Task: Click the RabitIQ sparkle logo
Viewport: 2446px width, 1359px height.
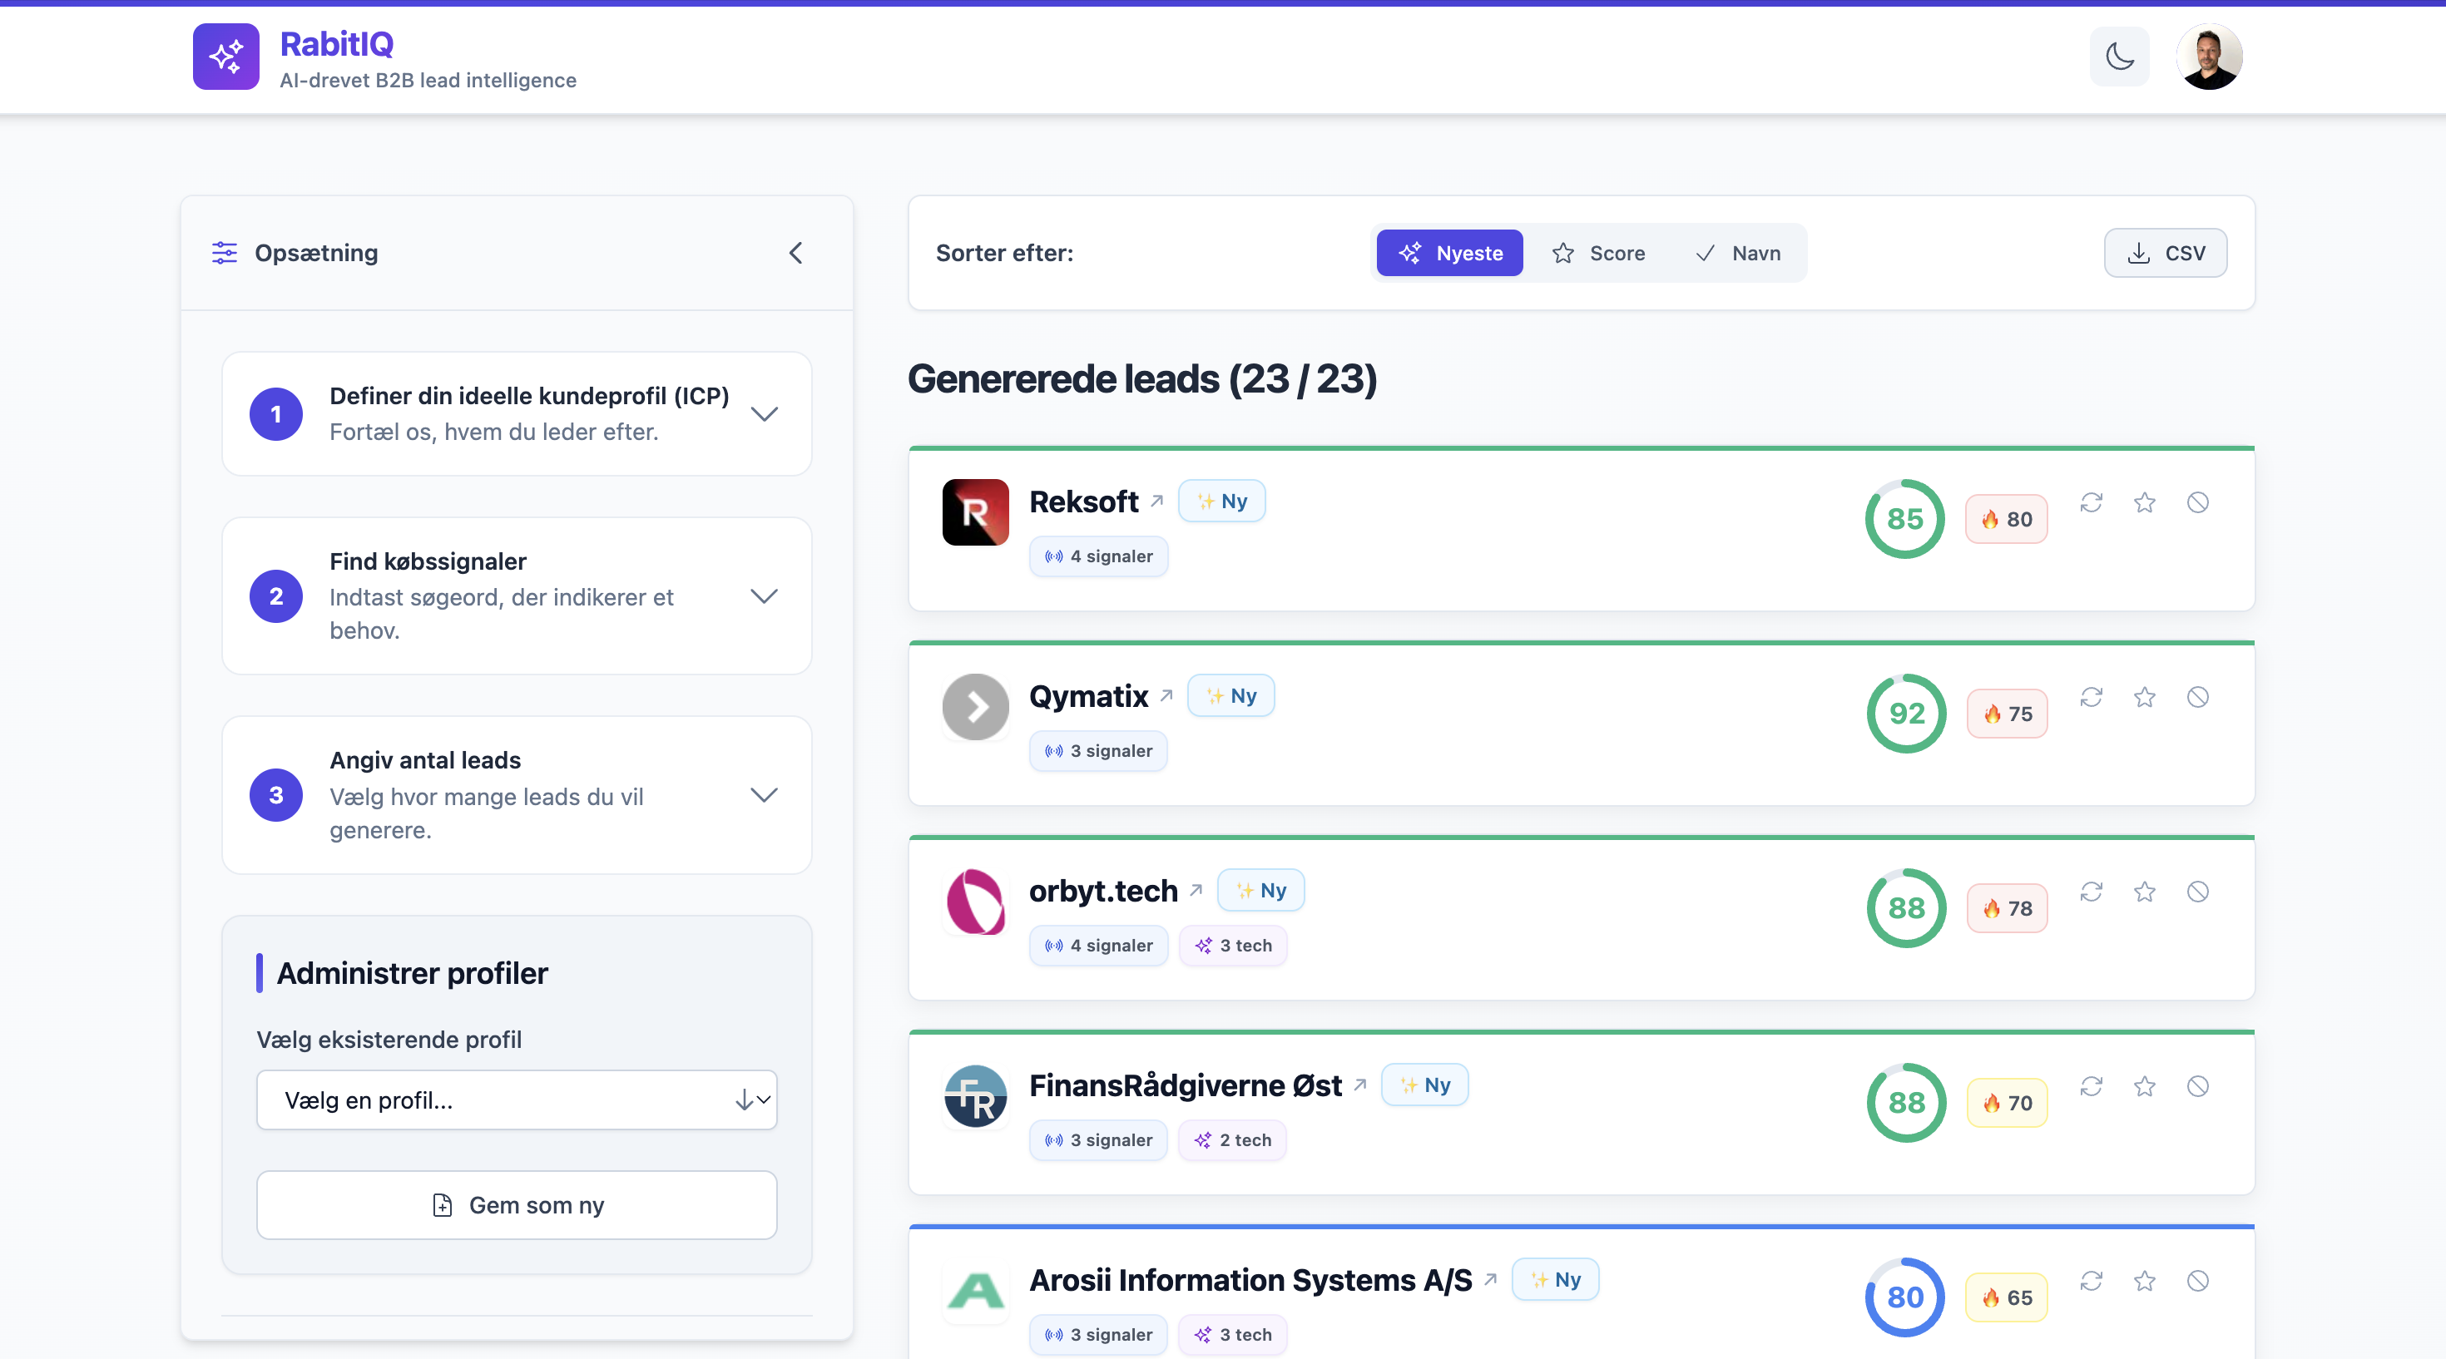Action: pyautogui.click(x=225, y=57)
